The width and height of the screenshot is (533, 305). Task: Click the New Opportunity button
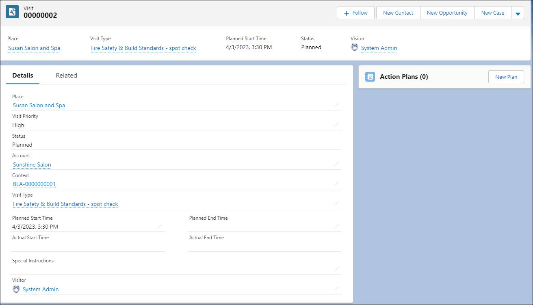pyautogui.click(x=447, y=13)
